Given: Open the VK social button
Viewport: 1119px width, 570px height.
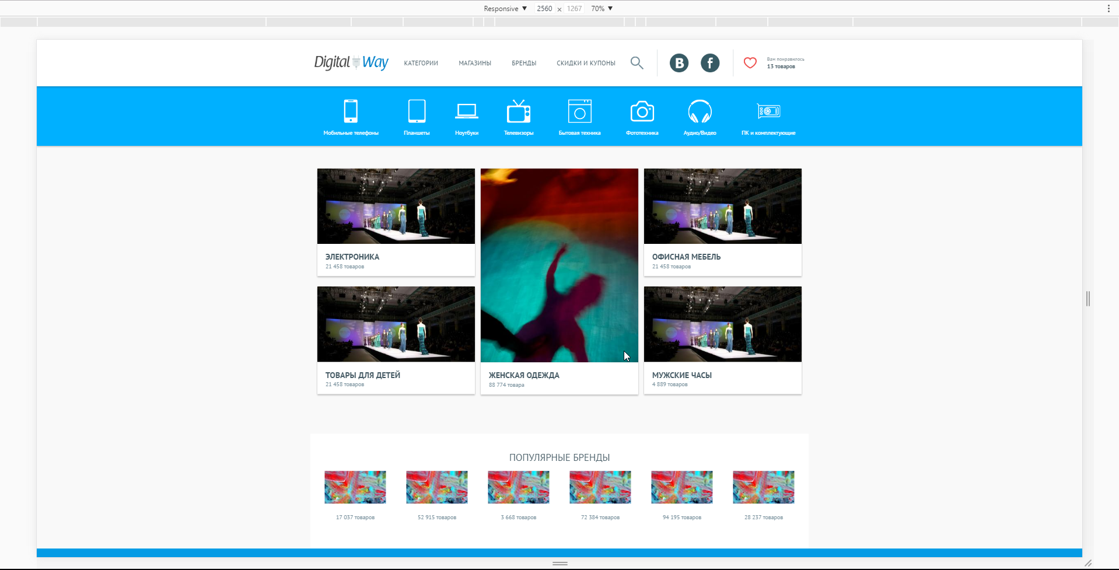Looking at the screenshot, I should [679, 63].
